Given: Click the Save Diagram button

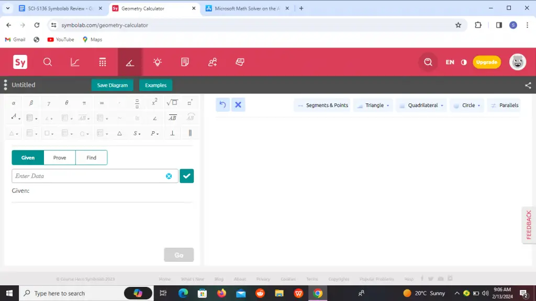Looking at the screenshot, I should click(x=112, y=85).
